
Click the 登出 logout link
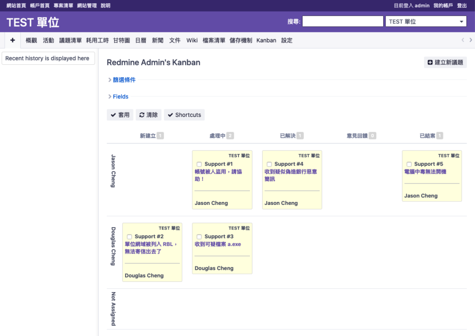pyautogui.click(x=462, y=6)
